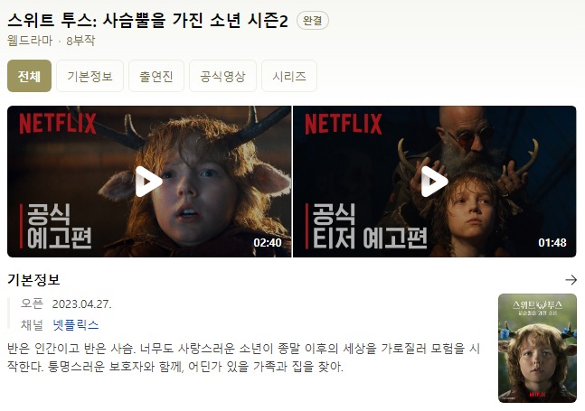Open 기본정보 details with the arrow icon
585x411 pixels.
[x=571, y=280]
